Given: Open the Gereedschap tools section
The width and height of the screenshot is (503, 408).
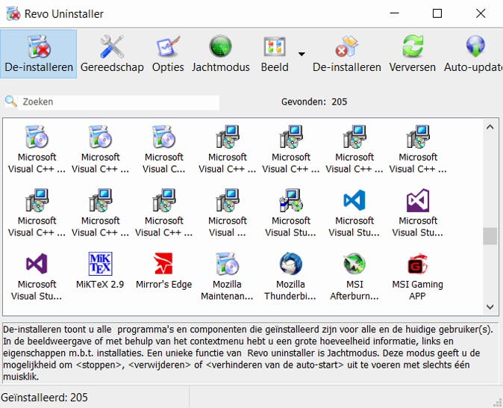Looking at the screenshot, I should click(x=112, y=54).
